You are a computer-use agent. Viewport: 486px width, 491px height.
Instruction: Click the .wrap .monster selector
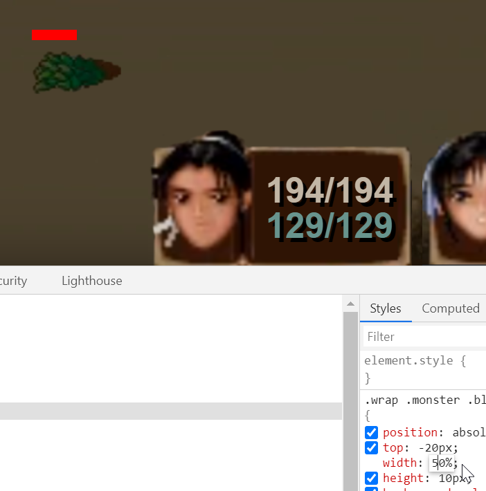425,400
